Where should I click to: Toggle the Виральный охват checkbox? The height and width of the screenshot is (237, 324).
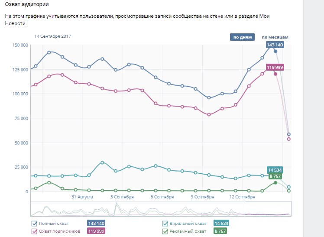click(x=165, y=224)
